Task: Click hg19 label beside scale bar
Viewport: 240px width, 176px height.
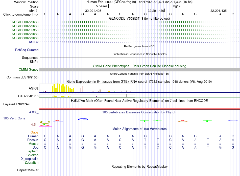Action: coord(177,6)
